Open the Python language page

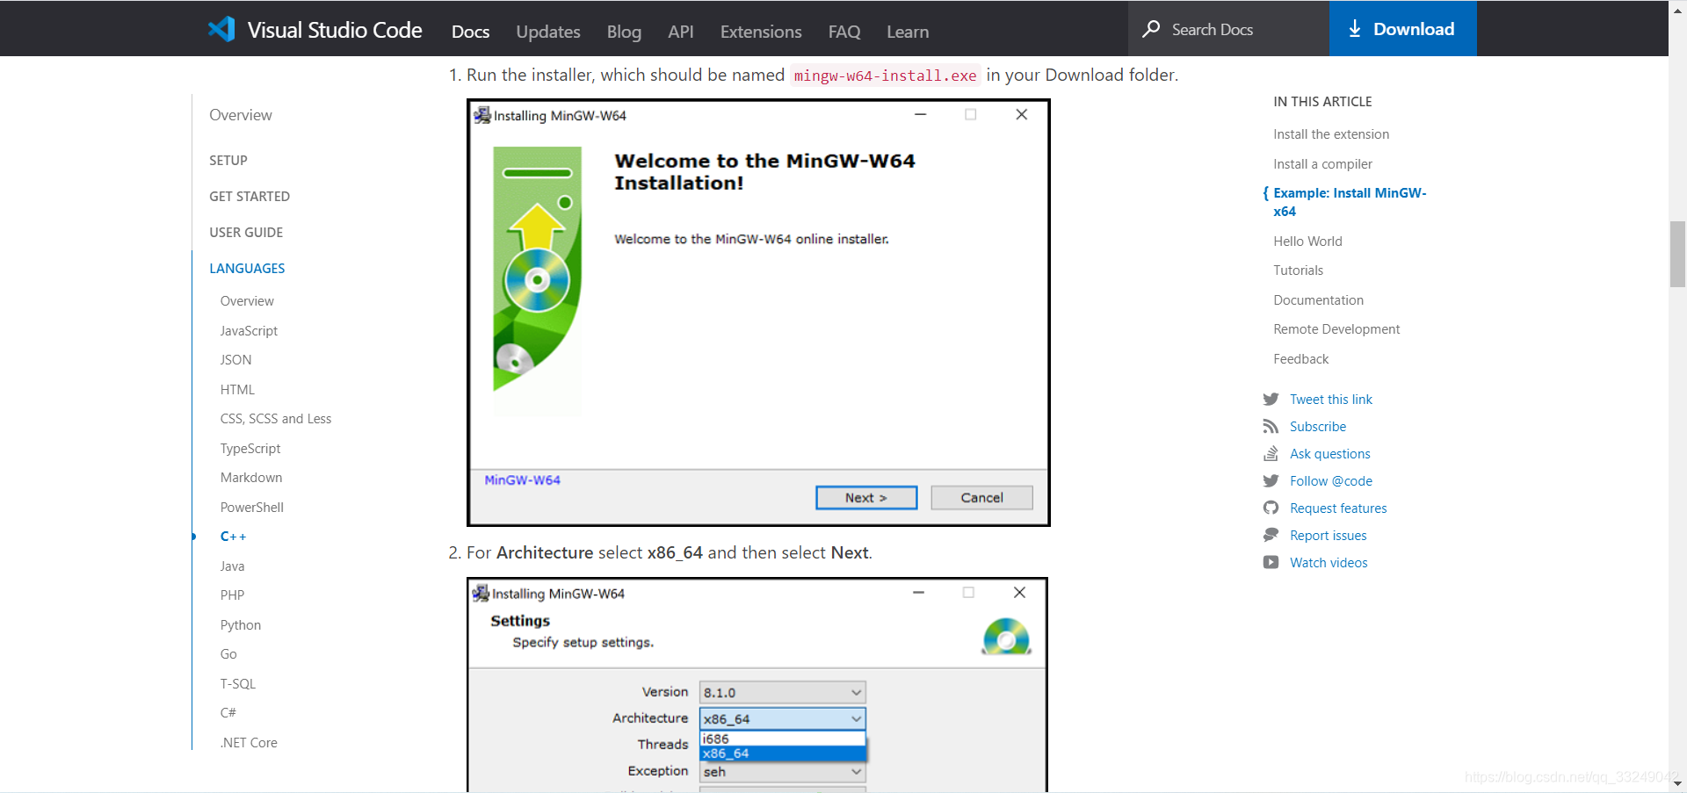[241, 625]
